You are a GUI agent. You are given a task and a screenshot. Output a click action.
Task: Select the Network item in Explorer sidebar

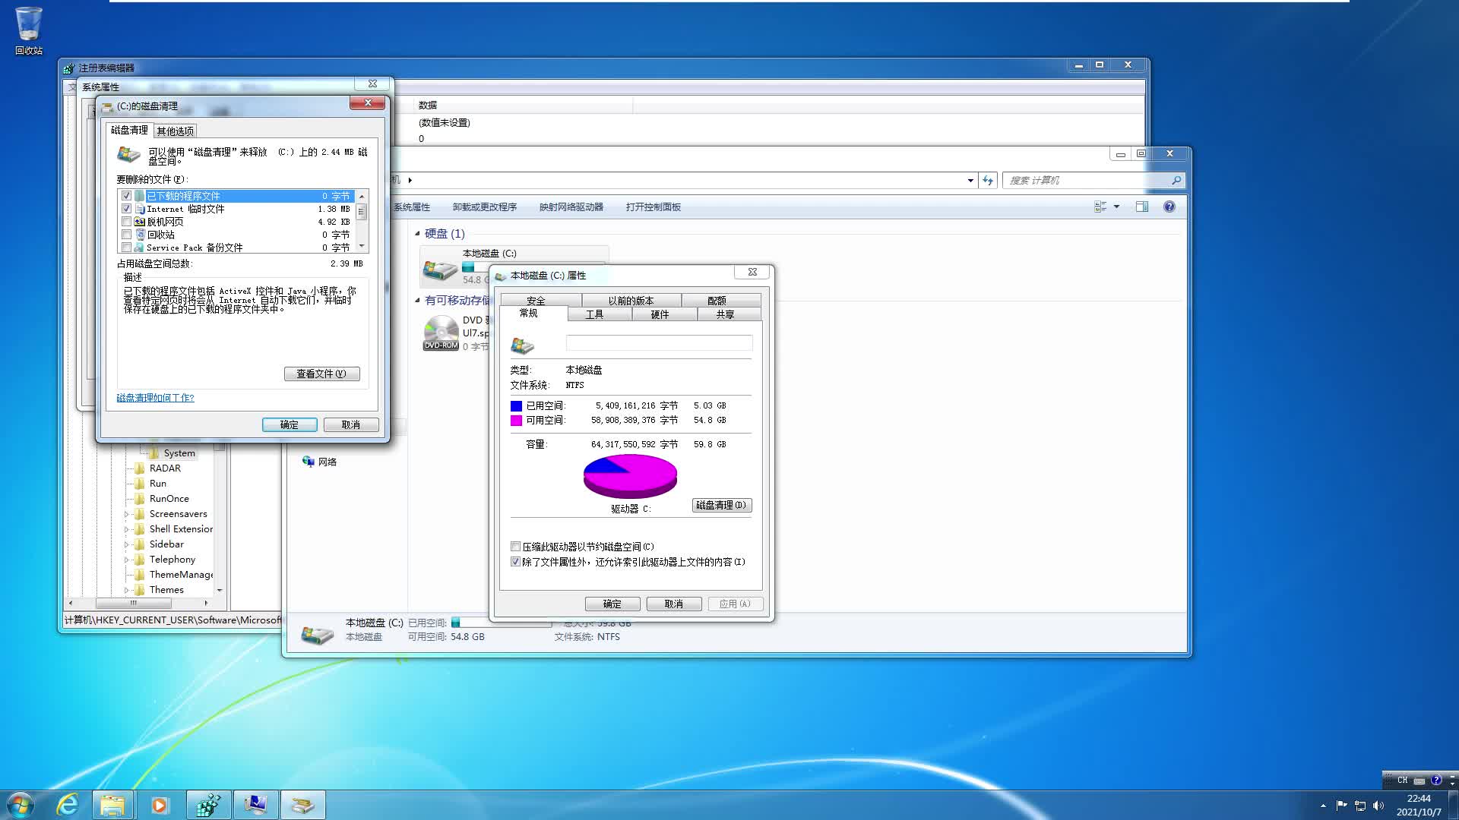[319, 462]
